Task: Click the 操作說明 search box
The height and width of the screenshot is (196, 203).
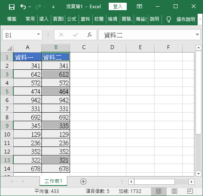Action: pos(186,19)
